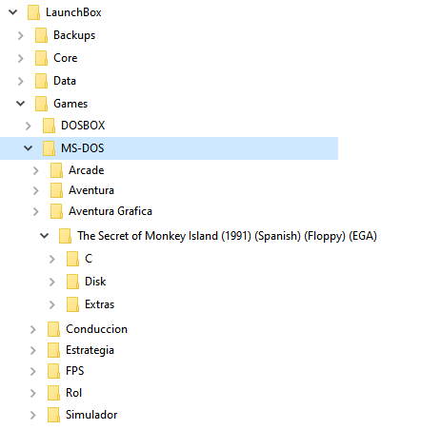Click the Simulador folder icon
Viewport: 441px width, 430px height.
53,415
